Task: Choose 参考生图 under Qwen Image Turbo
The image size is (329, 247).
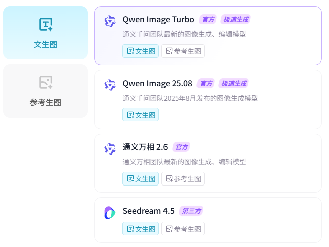Action: tap(183, 51)
